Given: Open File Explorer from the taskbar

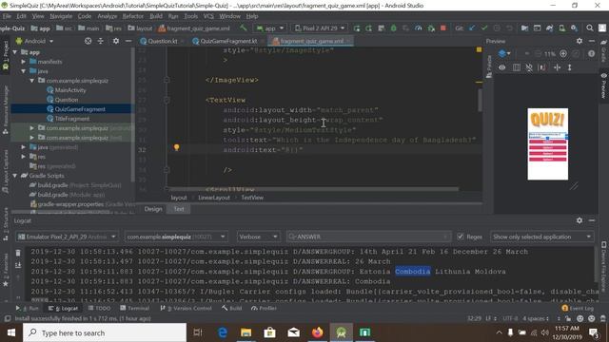Looking at the screenshot, I should click(246, 332).
